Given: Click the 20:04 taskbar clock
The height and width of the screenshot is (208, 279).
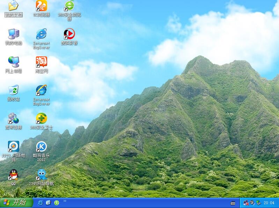Looking at the screenshot, I should tap(269, 203).
